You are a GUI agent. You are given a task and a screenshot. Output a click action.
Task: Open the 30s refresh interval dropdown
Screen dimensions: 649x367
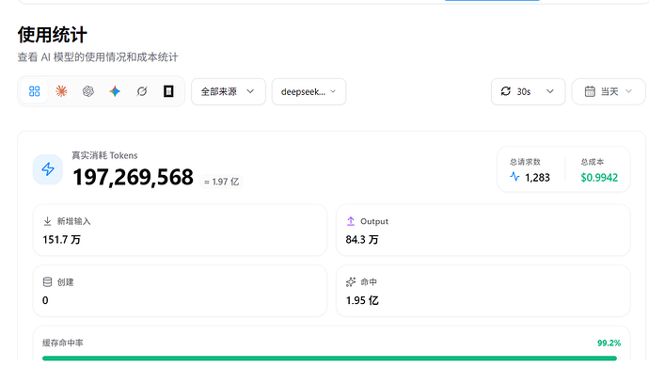tap(528, 91)
